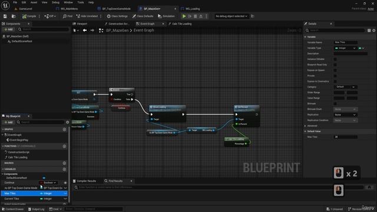Open the Variable Type Integer dropdown
377x212 pixels.
click(345, 48)
